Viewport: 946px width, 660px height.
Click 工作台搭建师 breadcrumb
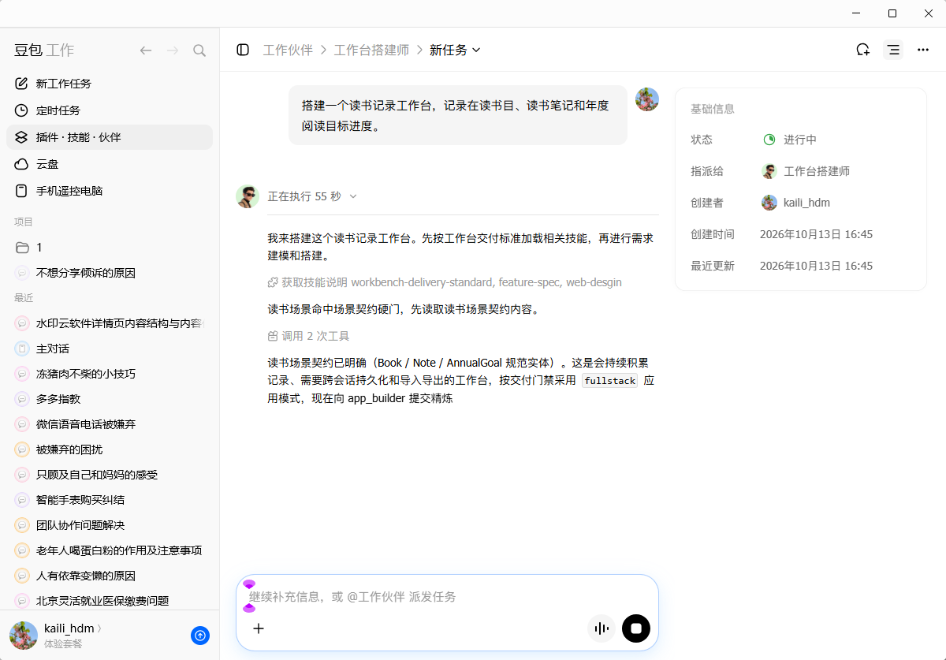pyautogui.click(x=371, y=50)
